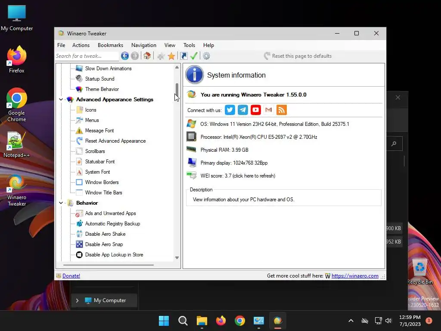Select Disable App Lookup in Store
The width and height of the screenshot is (441, 331).
pos(114,255)
